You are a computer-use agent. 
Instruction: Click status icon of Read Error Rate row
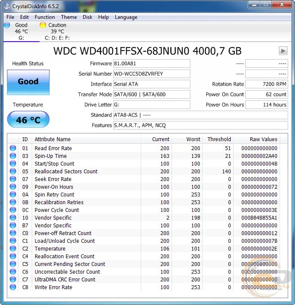pyautogui.click(x=13, y=148)
